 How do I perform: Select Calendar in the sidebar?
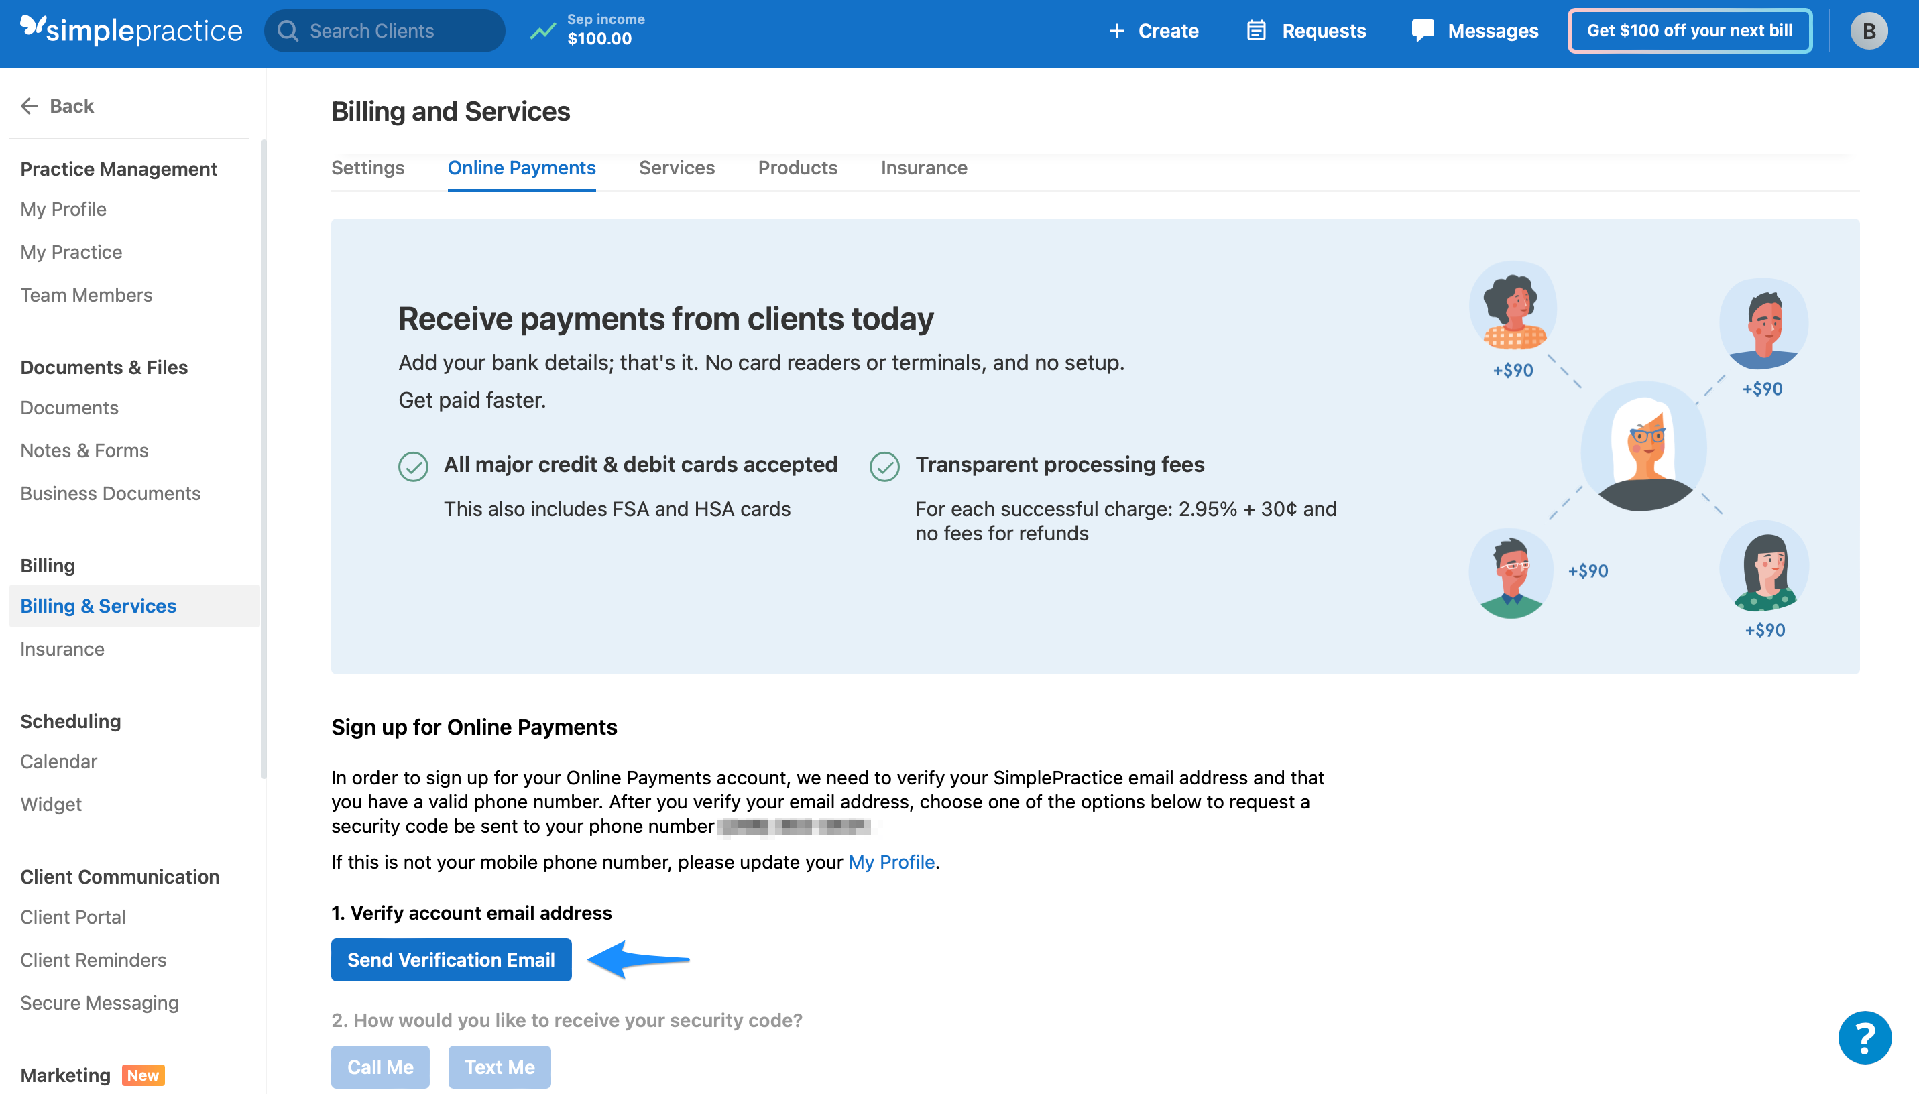click(58, 761)
